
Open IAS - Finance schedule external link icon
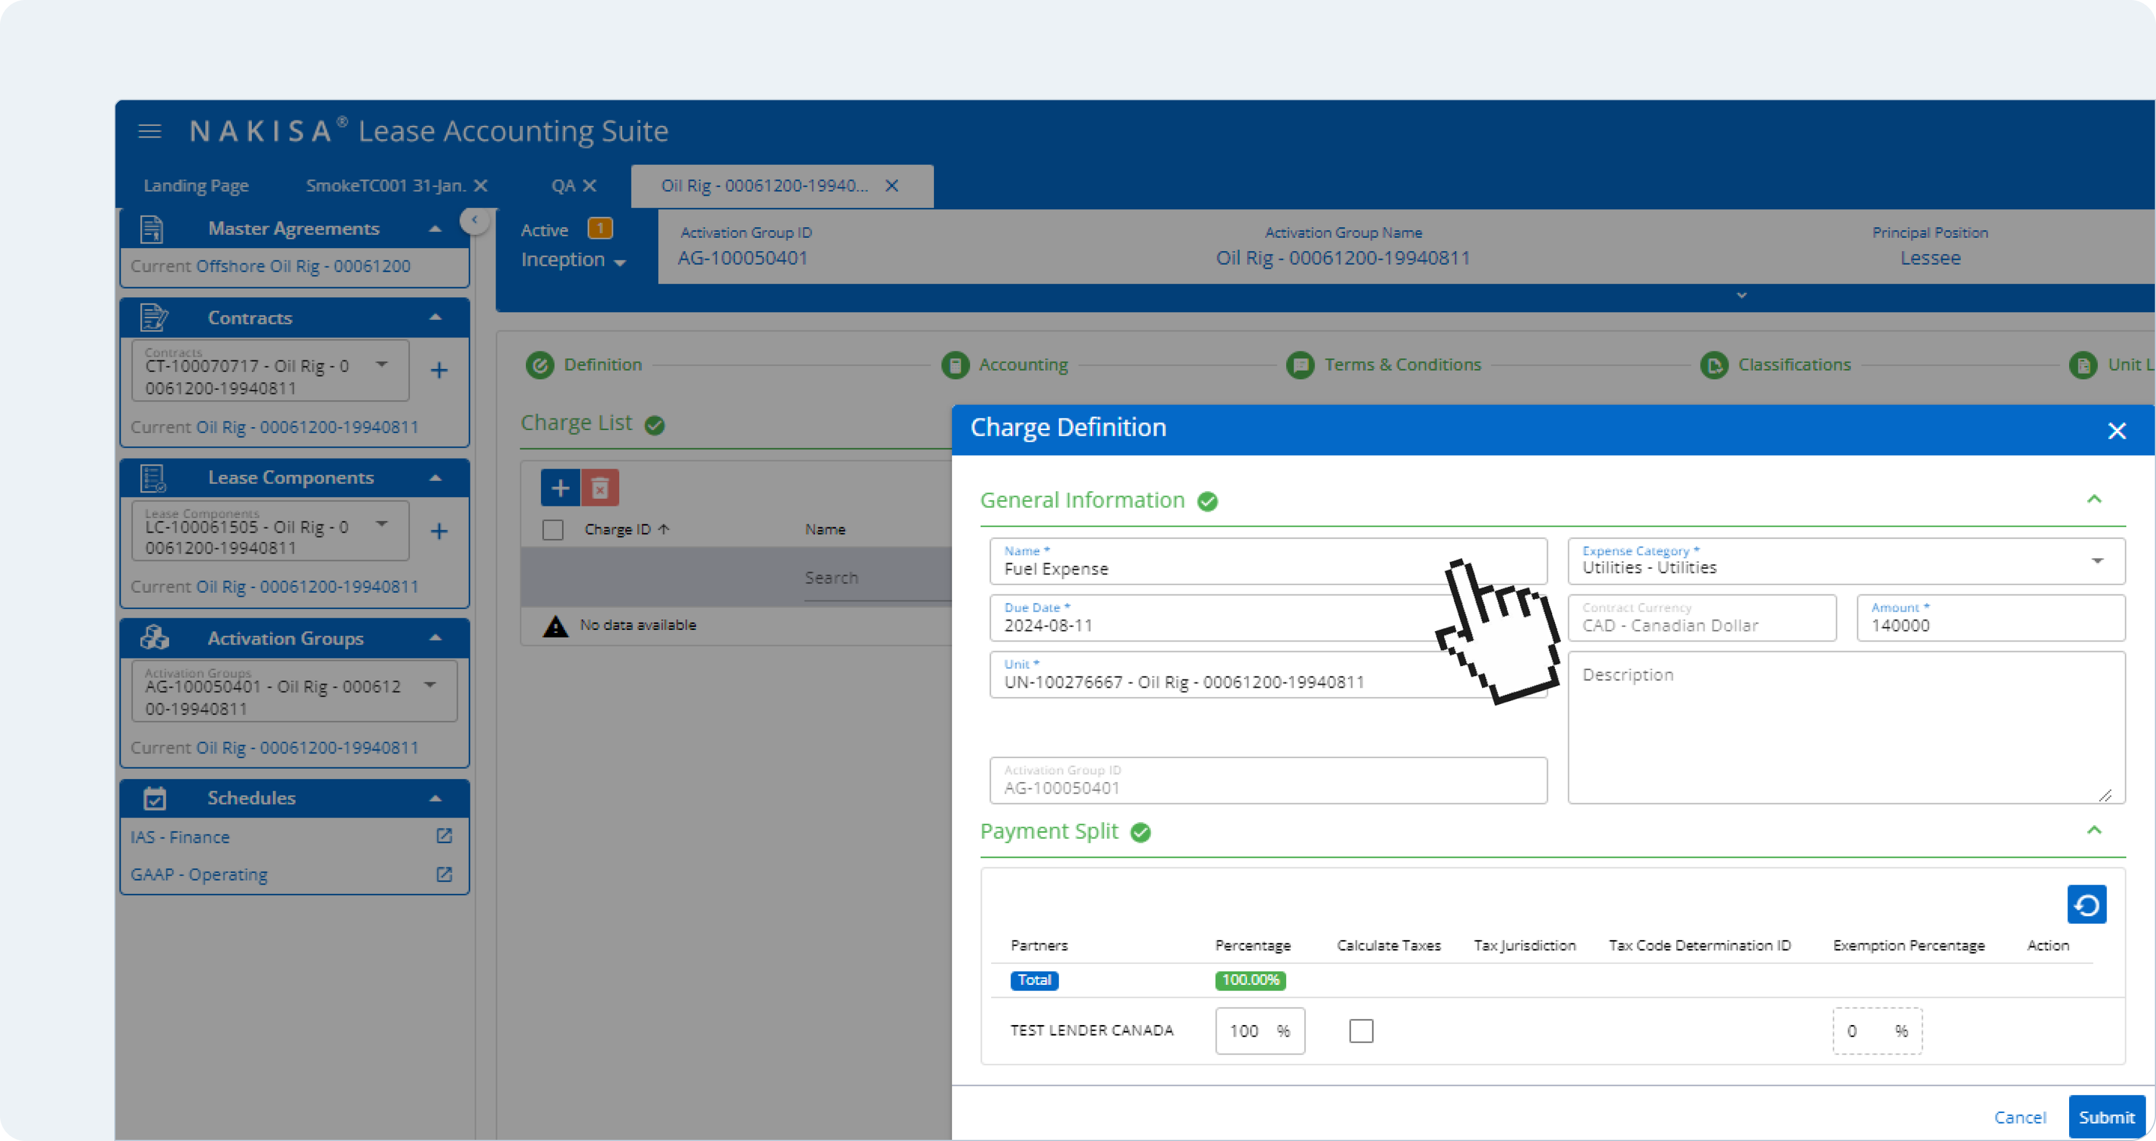point(444,836)
